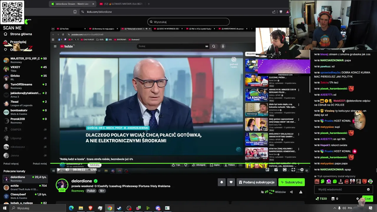Click the 18+ tag
The height and width of the screenshot is (212, 377).
(102, 191)
